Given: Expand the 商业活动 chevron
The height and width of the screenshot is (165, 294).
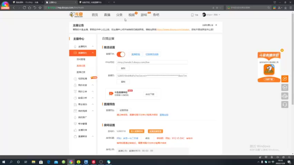Looking at the screenshot, I should pyautogui.click(x=93, y=104).
